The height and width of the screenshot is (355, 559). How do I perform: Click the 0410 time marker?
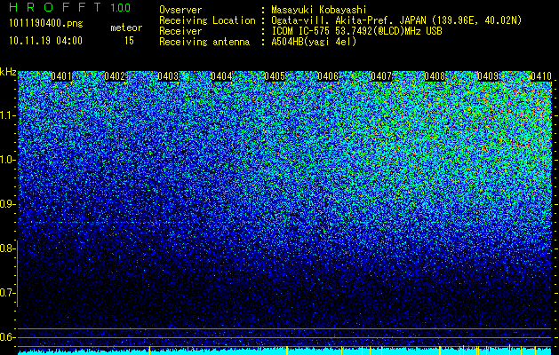541,76
